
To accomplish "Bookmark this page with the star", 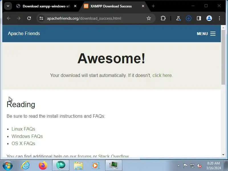I will [148, 18].
